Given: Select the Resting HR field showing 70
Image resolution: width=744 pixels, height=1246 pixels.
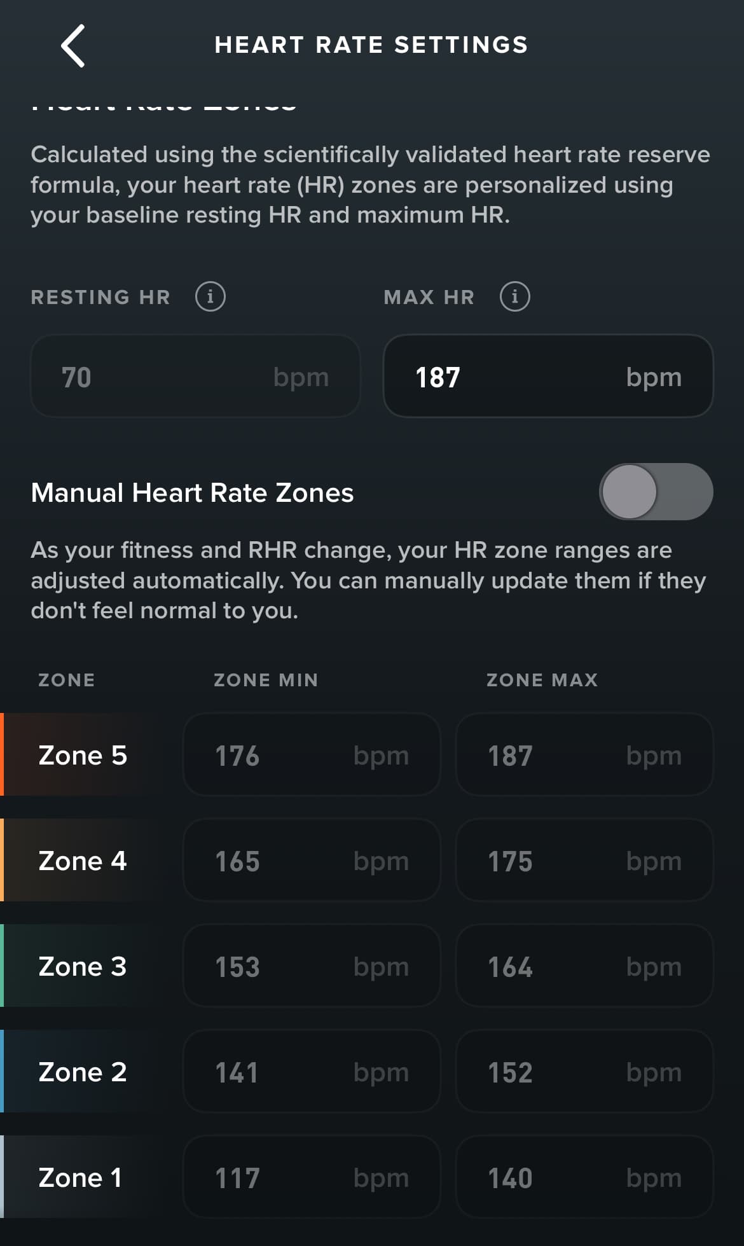Looking at the screenshot, I should pyautogui.click(x=196, y=377).
